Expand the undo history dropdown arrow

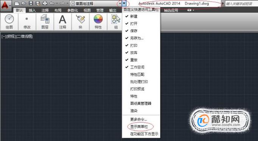click(57, 3)
